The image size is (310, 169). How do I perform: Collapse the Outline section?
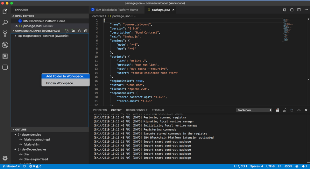pyautogui.click(x=13, y=130)
